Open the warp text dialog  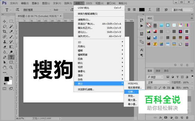150,10
